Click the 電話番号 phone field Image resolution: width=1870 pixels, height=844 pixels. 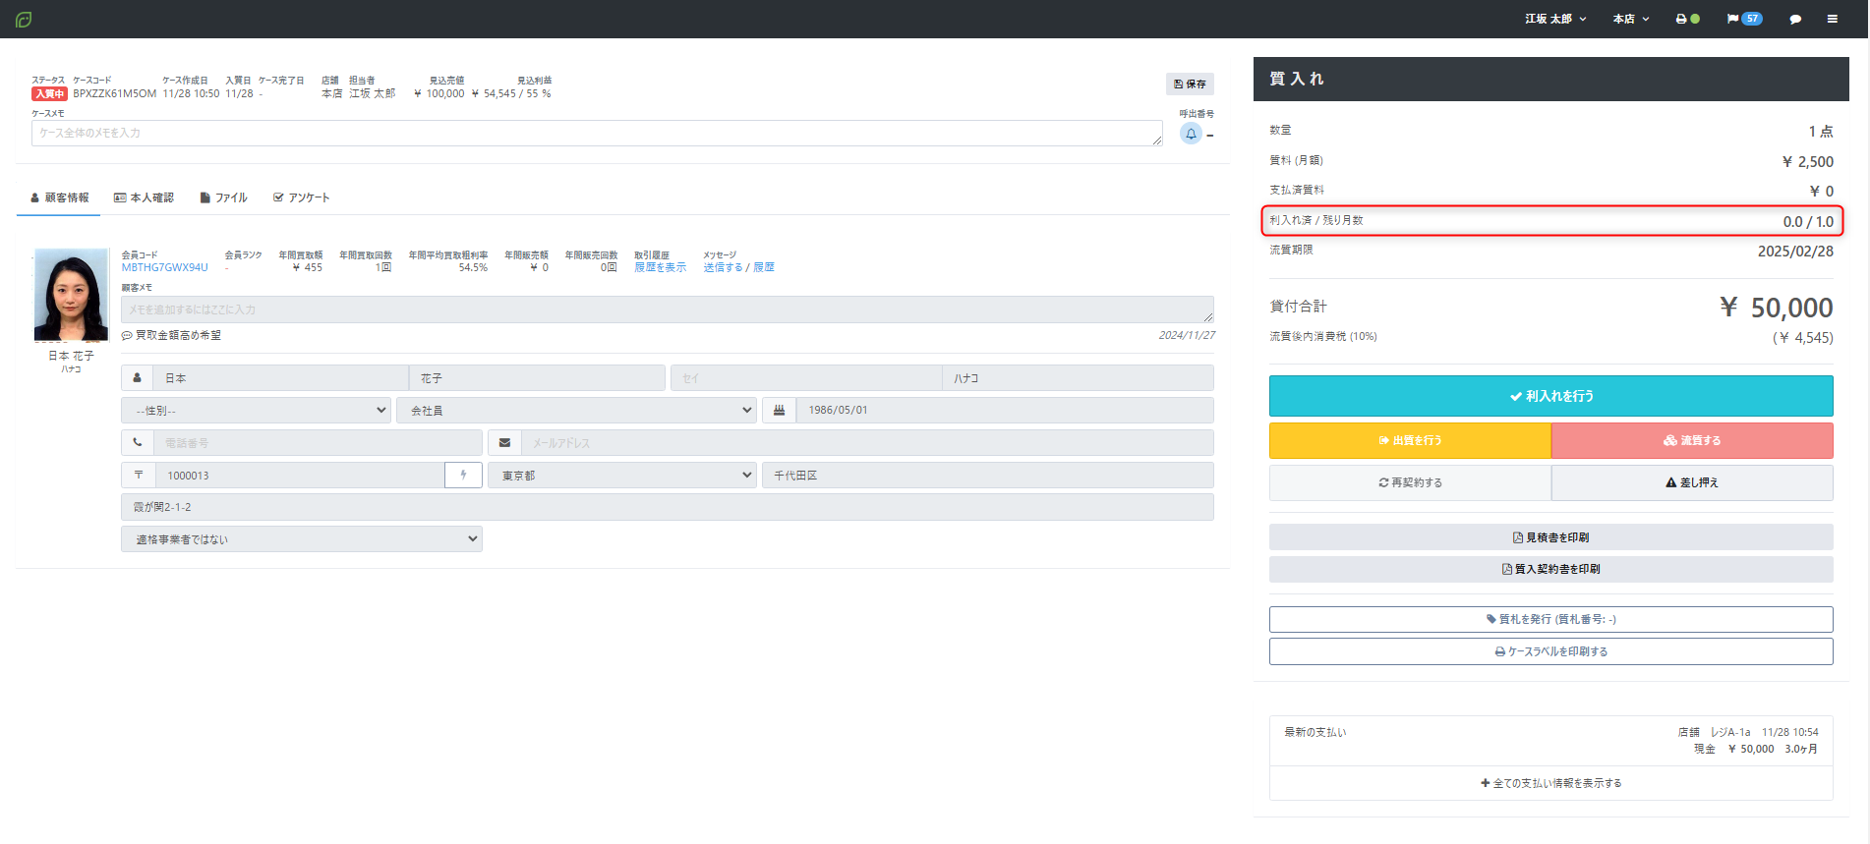point(318,443)
